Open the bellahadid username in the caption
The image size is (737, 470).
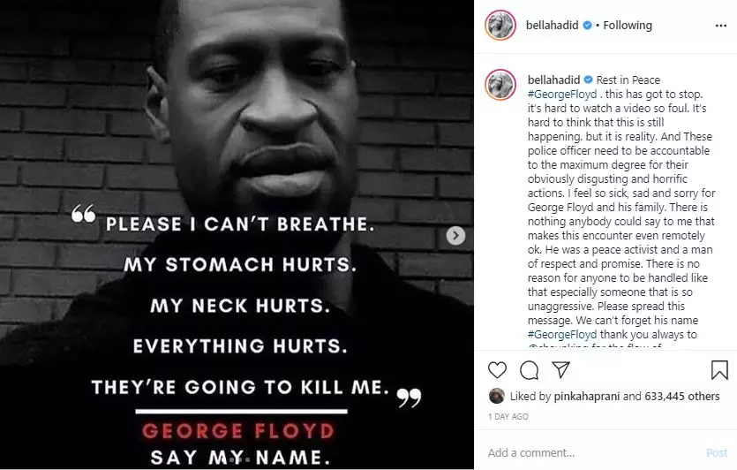pyautogui.click(x=553, y=80)
